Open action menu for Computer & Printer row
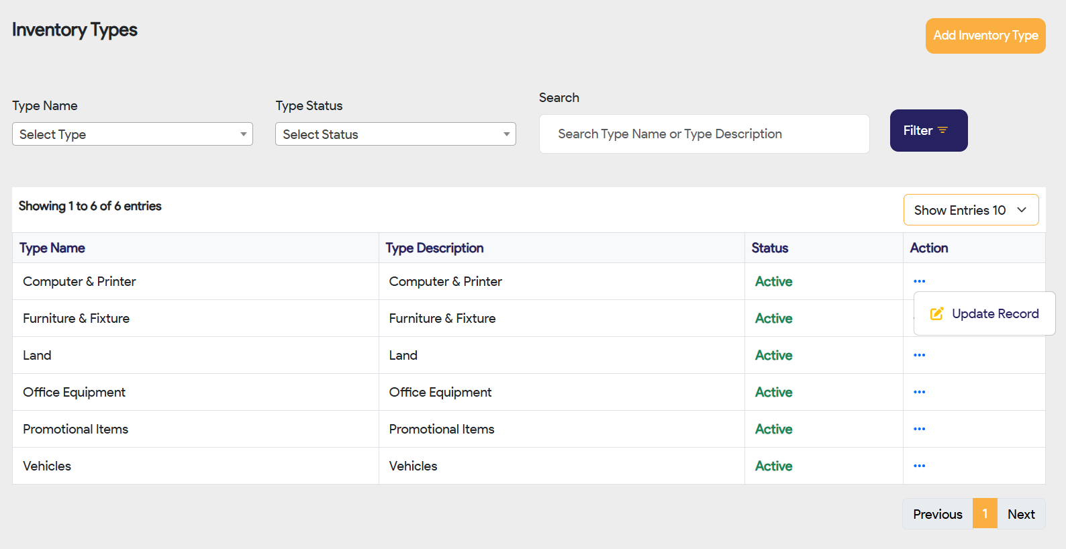Screen dimensions: 1066x549 click(x=919, y=281)
